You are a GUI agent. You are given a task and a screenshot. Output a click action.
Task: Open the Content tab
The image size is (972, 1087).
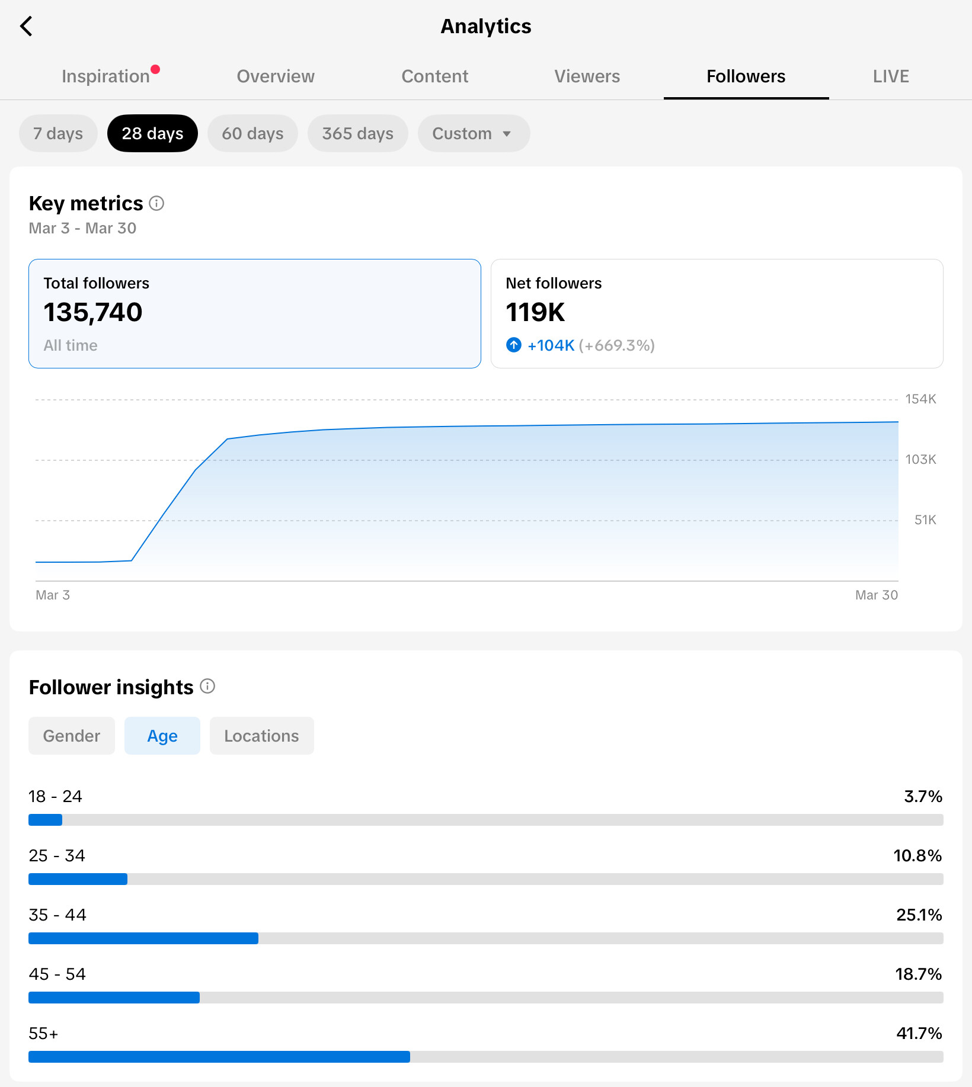coord(435,76)
